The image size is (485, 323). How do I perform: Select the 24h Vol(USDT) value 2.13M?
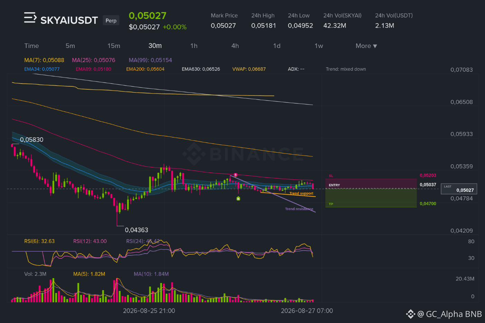[x=384, y=26]
